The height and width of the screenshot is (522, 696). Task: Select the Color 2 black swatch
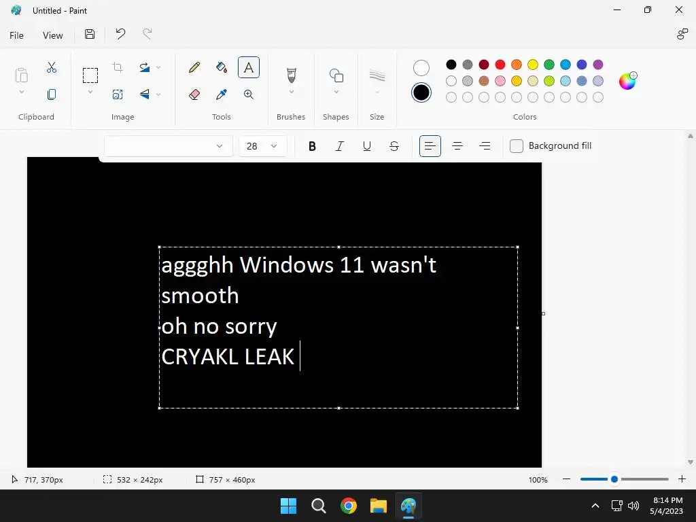[x=421, y=92]
